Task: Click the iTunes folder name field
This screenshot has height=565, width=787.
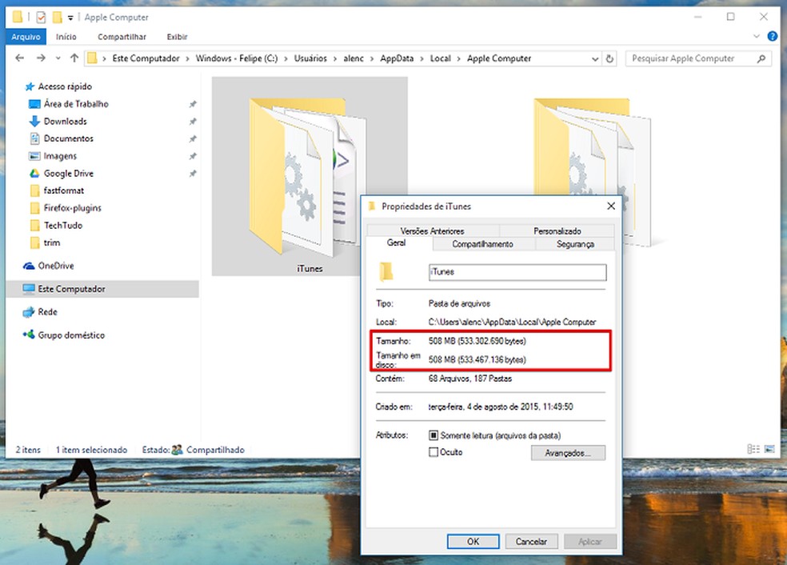Action: tap(517, 272)
